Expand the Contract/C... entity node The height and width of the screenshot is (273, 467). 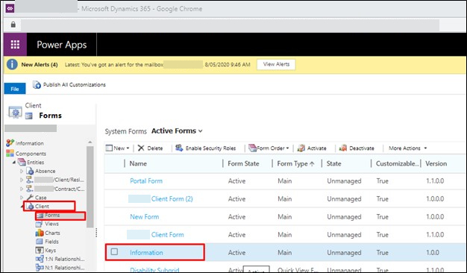(22, 189)
